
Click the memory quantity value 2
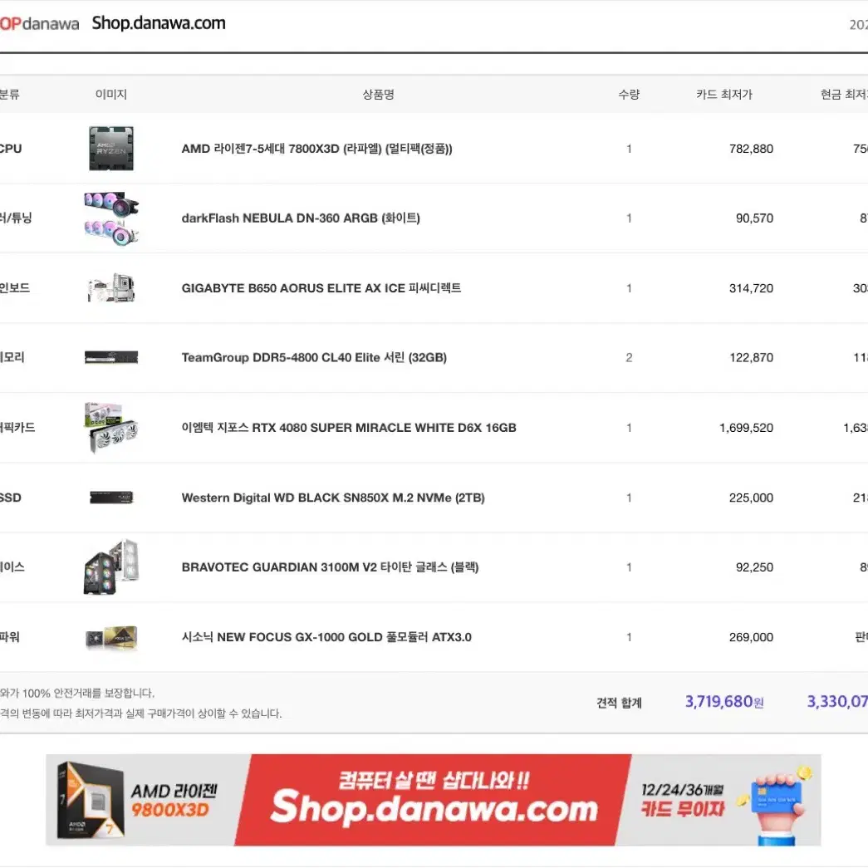tap(629, 358)
